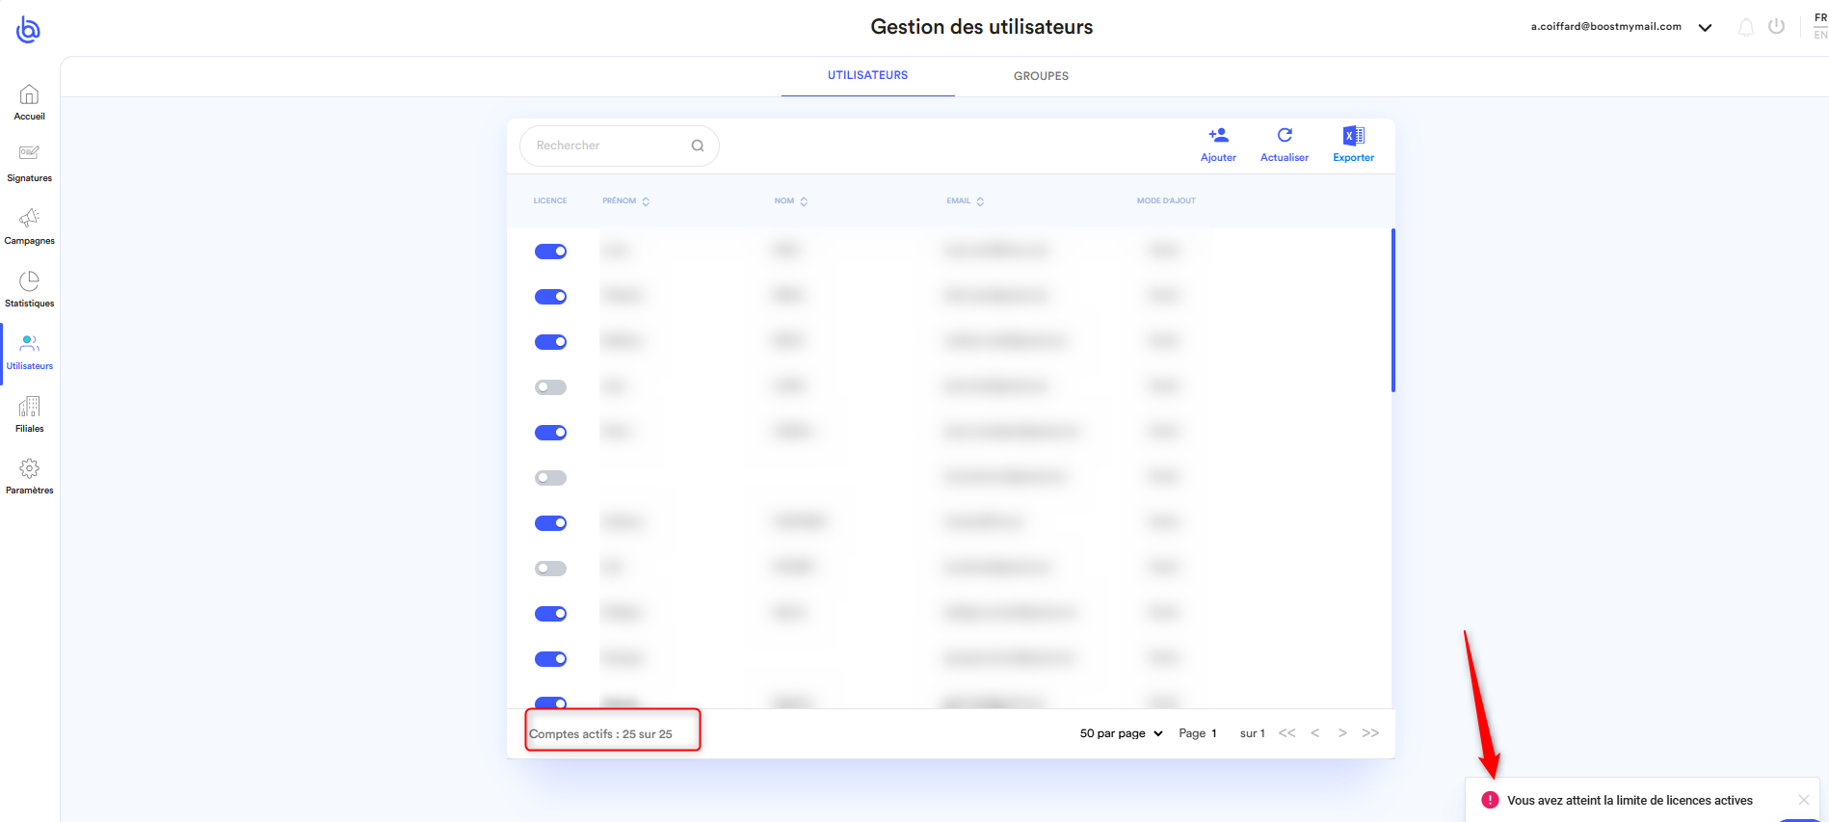Expand the account email dropdown arrow
Viewport: 1829px width, 822px height.
coord(1705,27)
